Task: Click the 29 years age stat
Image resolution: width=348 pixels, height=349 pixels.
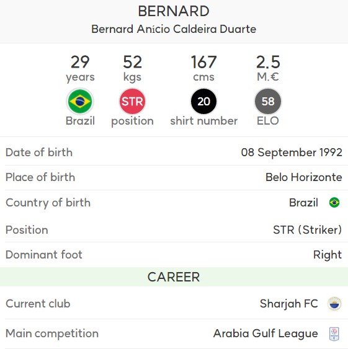Action: click(x=80, y=69)
